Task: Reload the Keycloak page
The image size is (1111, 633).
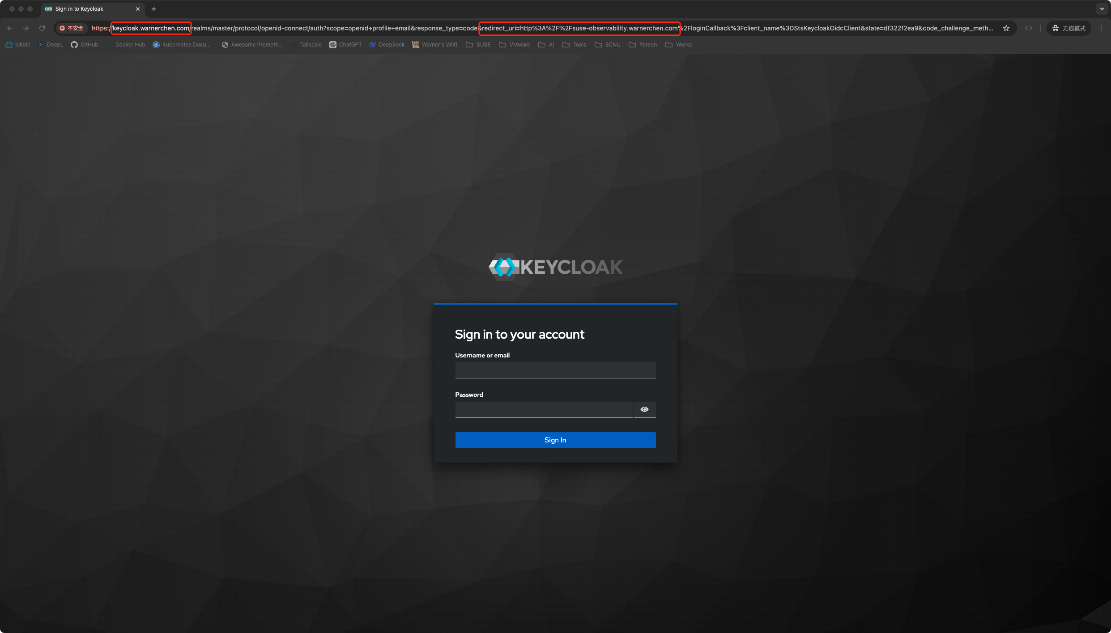Action: point(42,28)
